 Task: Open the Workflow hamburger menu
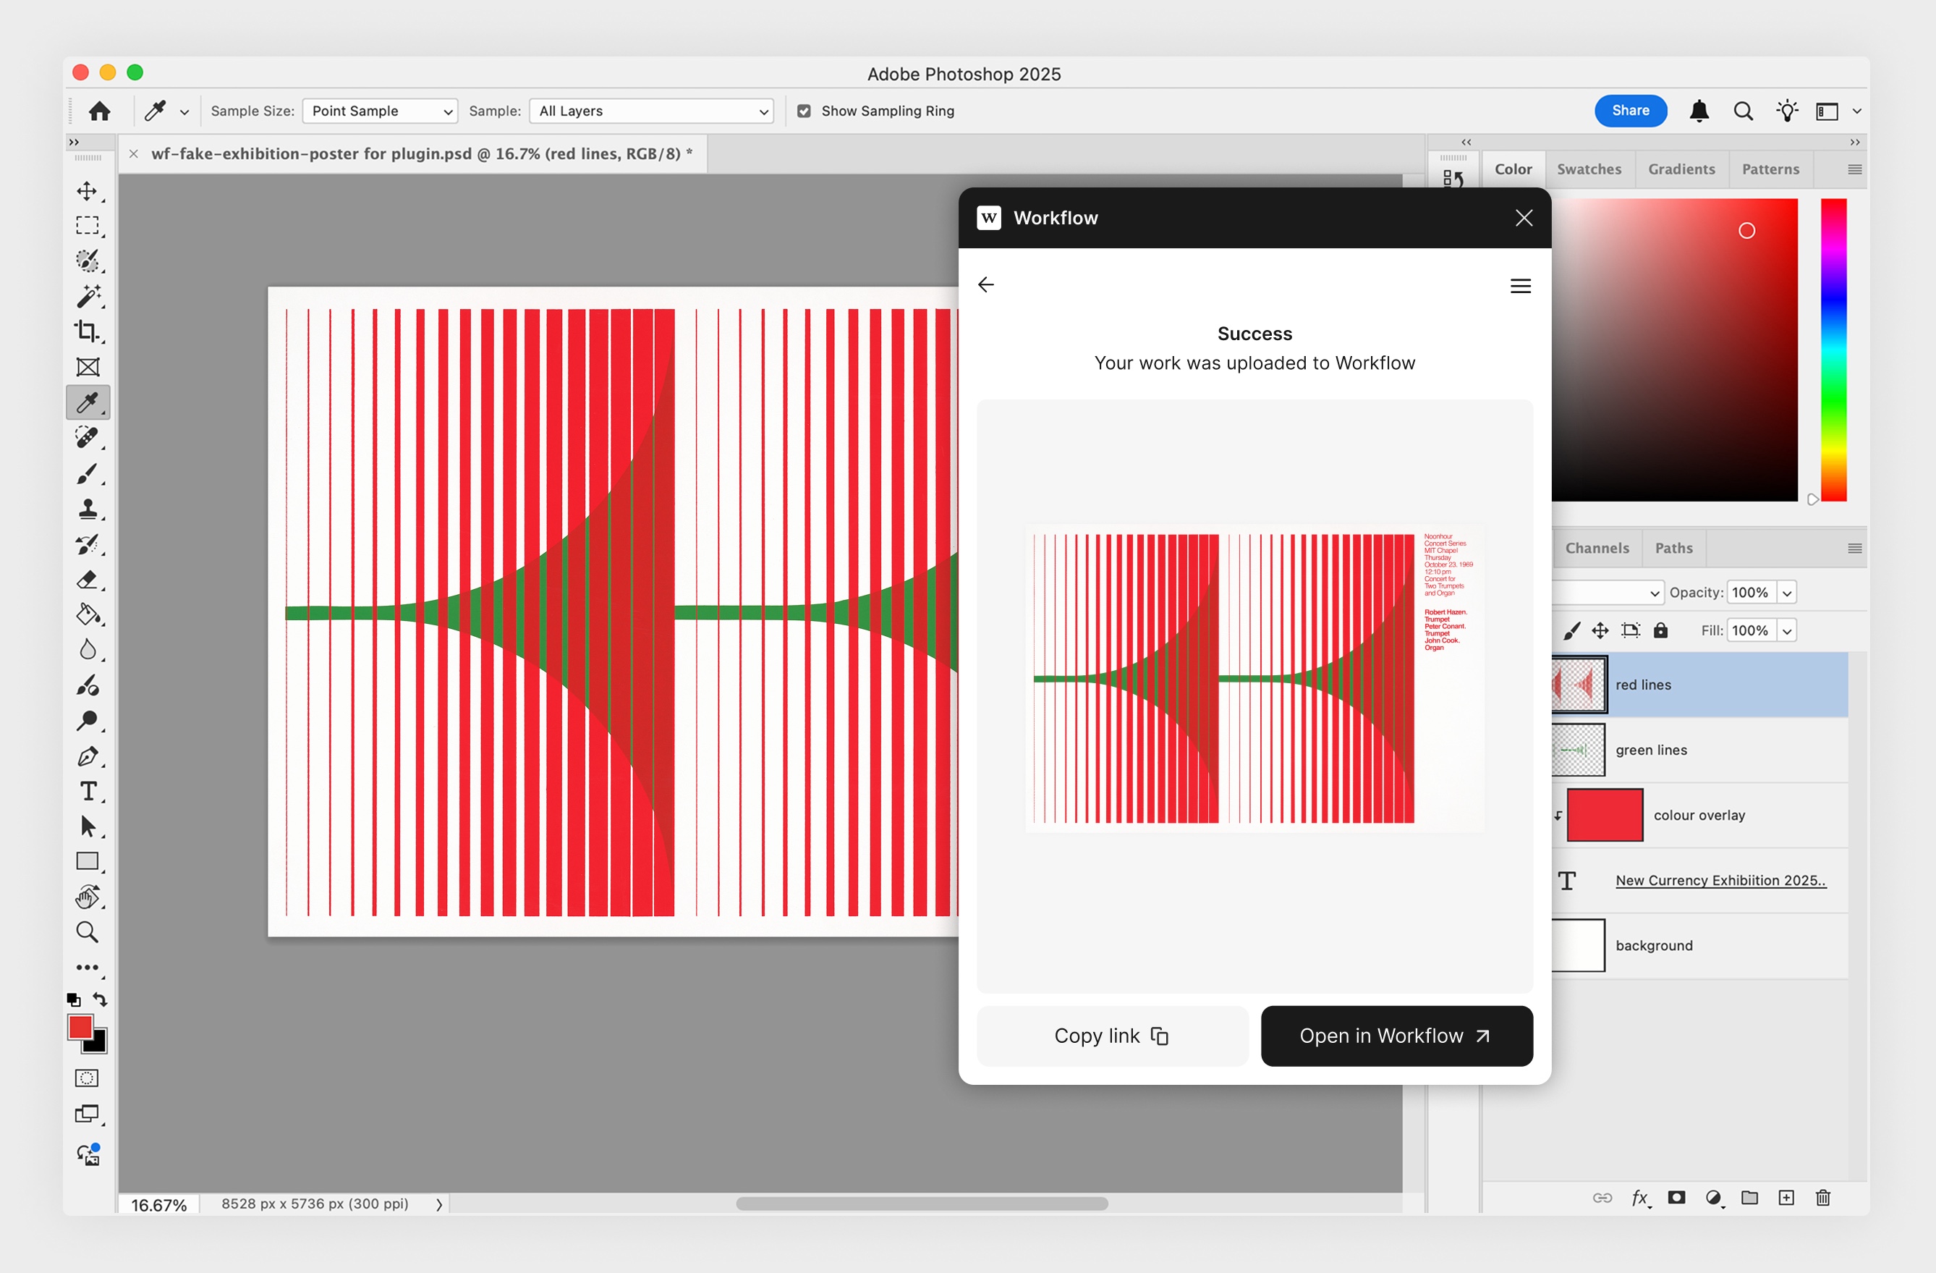pyautogui.click(x=1520, y=286)
